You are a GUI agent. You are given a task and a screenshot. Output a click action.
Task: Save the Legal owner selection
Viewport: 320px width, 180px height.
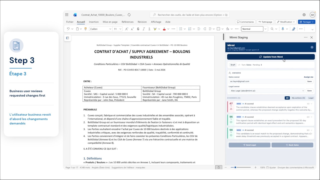point(309,91)
